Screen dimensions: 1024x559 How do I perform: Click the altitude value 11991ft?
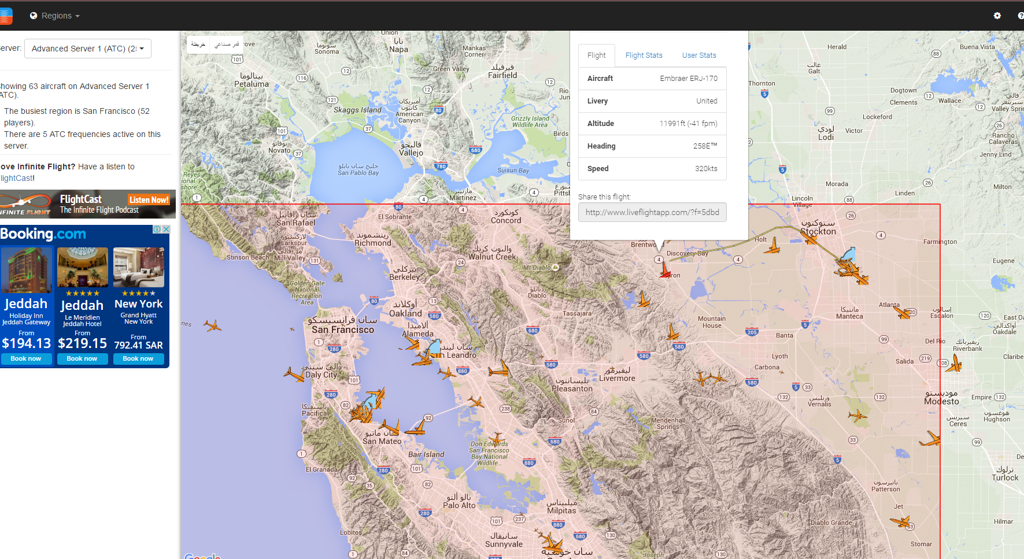click(688, 124)
